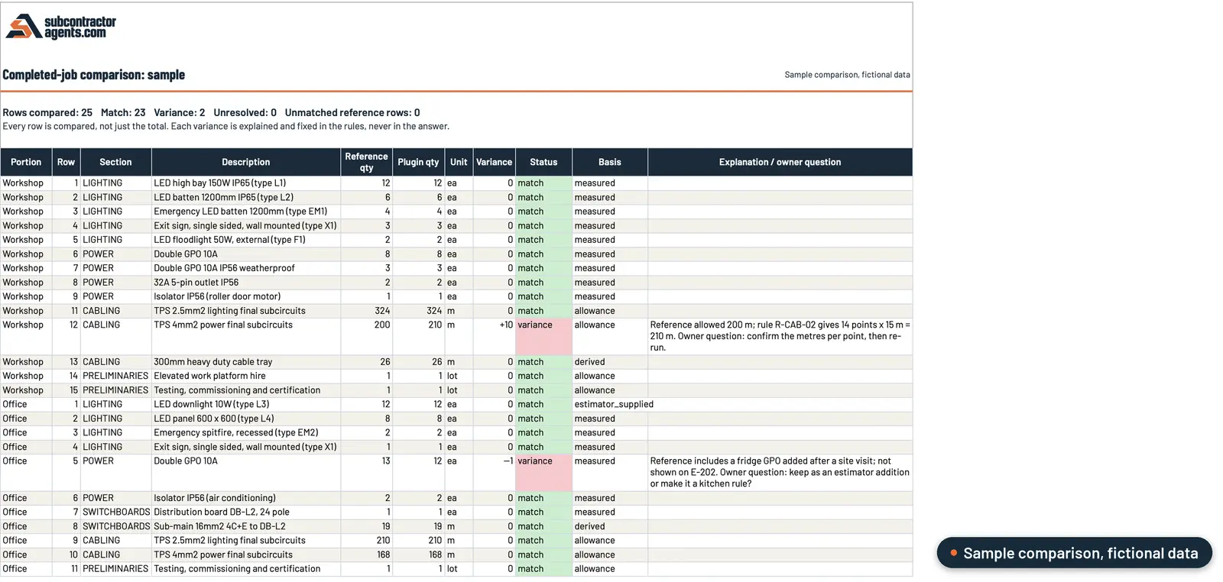
Task: Click the 'Rows compared: 25' summary text
Action: 47,112
